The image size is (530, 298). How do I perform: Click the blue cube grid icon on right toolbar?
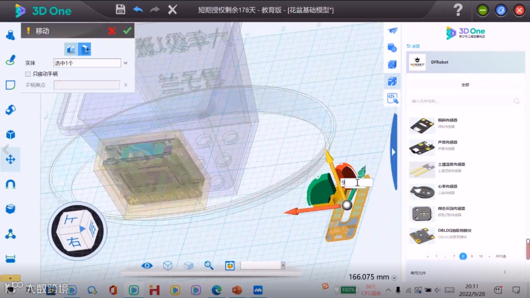click(x=393, y=64)
